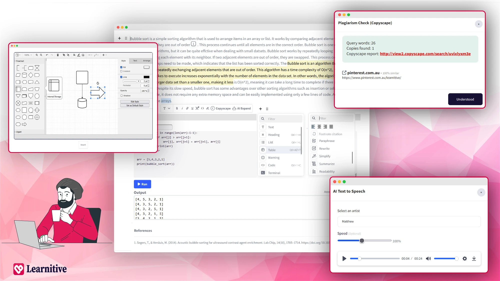Enable the Shadow checkbox

[x=121, y=95]
